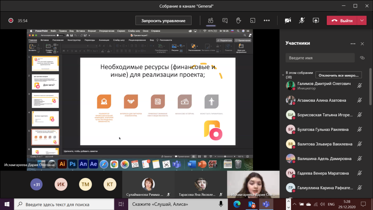This screenshot has width=373, height=210.
Task: Click the Выйти leave button
Action: pyautogui.click(x=342, y=20)
